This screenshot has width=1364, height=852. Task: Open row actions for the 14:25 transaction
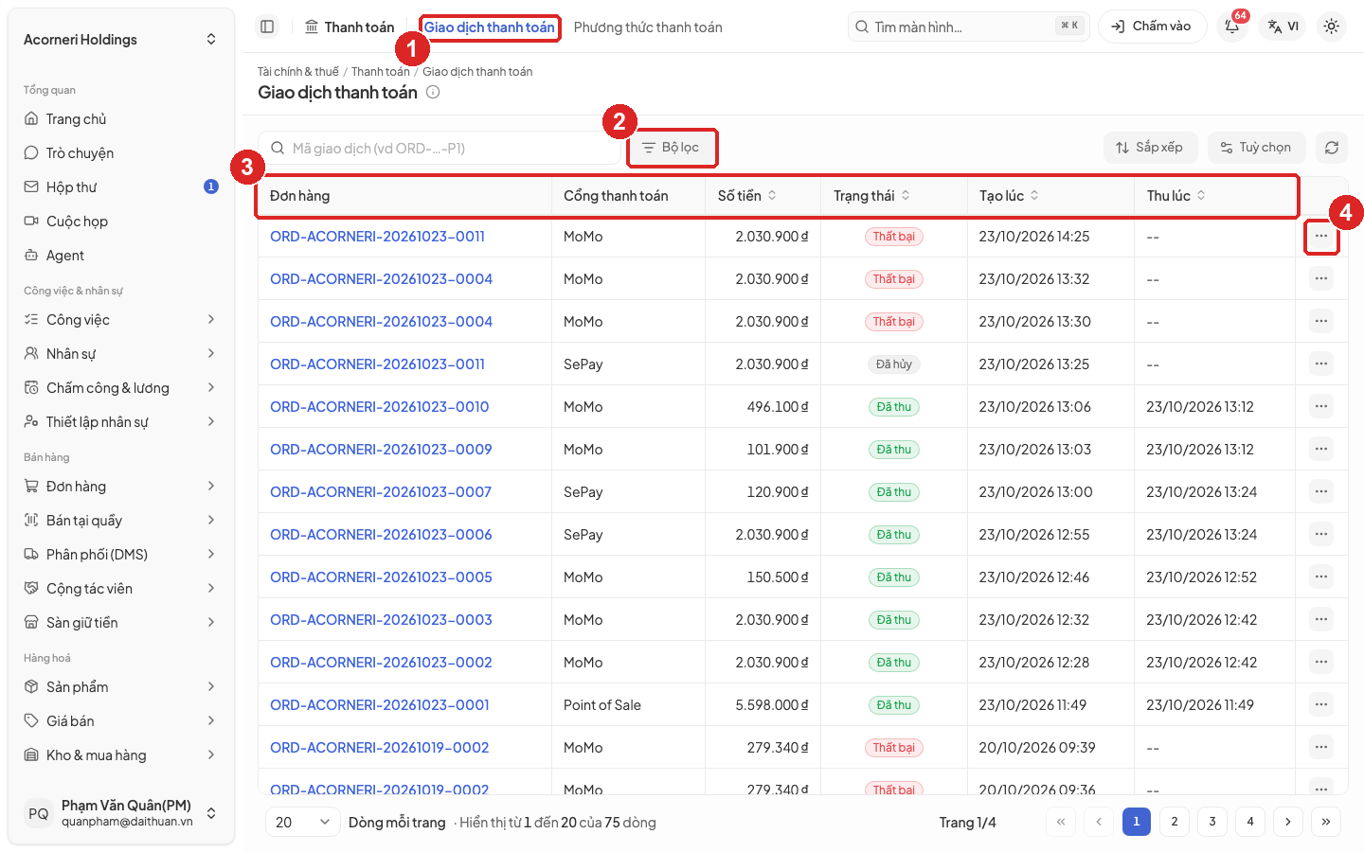[1321, 236]
